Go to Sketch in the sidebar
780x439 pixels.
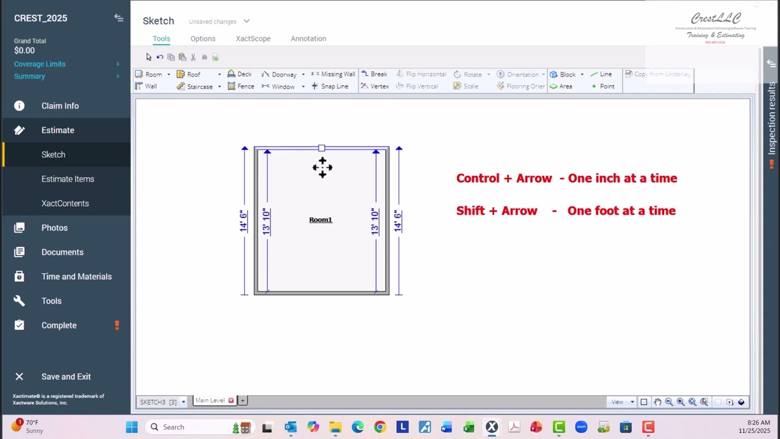(66, 154)
